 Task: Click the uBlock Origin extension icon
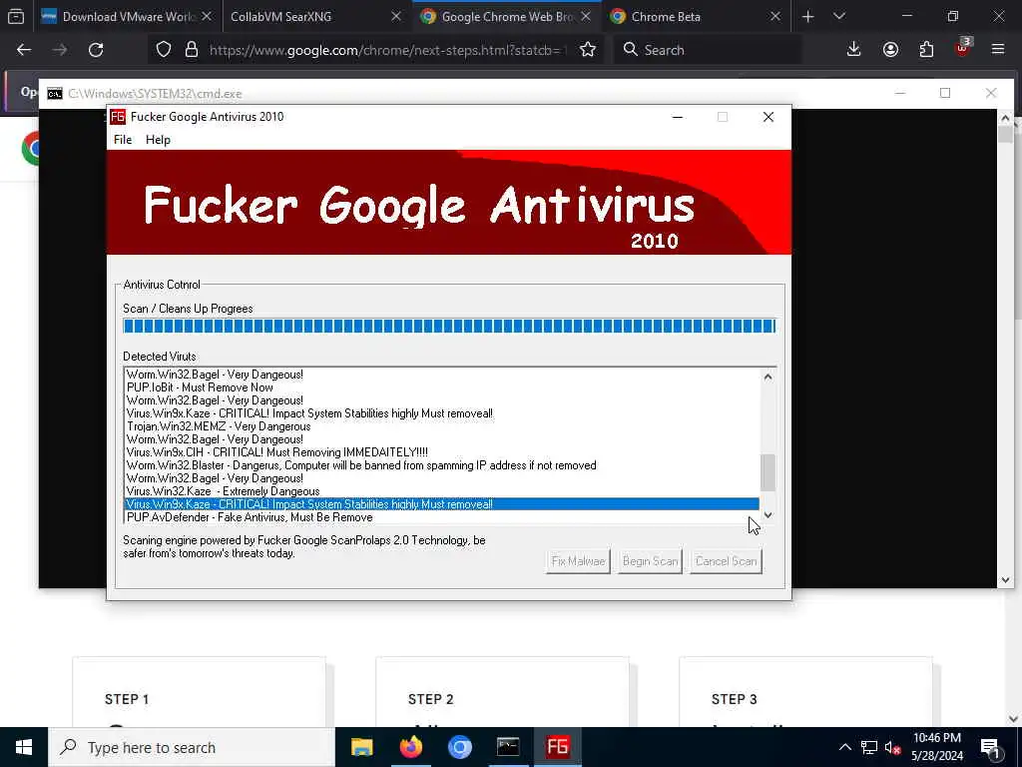coord(963,48)
